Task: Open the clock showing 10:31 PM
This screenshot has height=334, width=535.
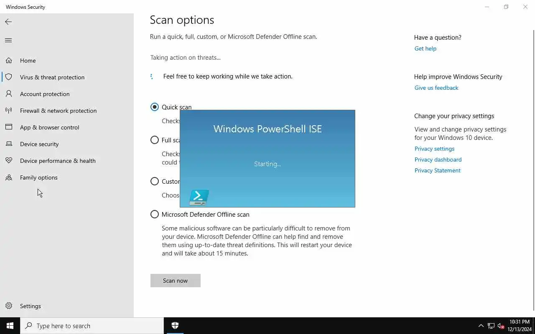Action: (520, 326)
